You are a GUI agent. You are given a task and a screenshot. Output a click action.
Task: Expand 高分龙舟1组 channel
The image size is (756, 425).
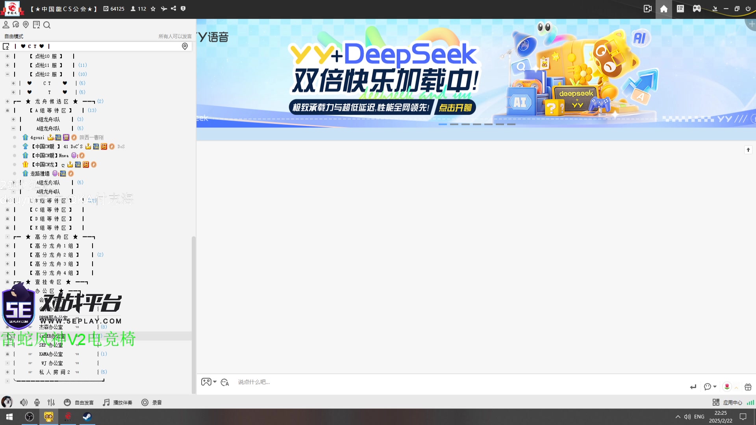[7, 246]
